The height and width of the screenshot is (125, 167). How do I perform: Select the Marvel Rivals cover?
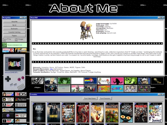click(x=156, y=113)
